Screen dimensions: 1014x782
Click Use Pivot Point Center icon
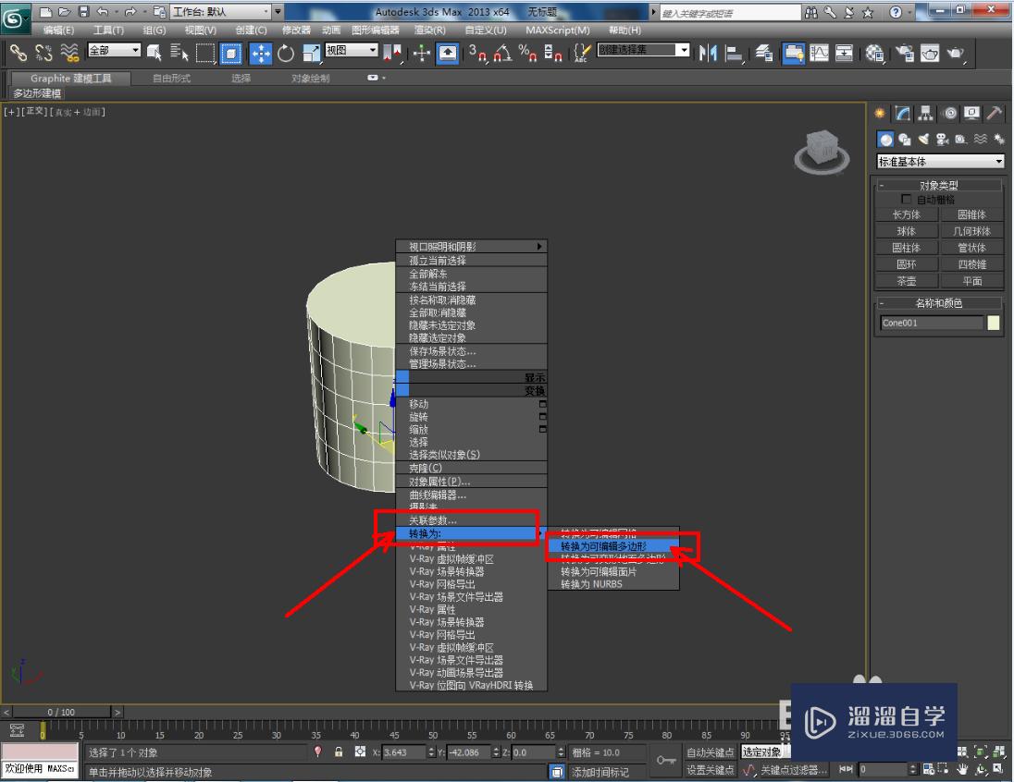[392, 53]
